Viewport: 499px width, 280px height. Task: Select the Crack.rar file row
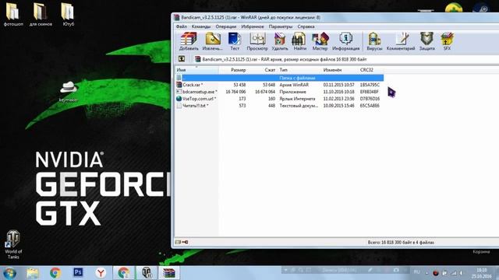click(x=279, y=85)
